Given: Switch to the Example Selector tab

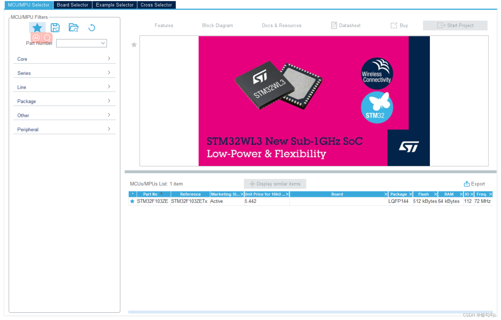Looking at the screenshot, I should pyautogui.click(x=115, y=5).
